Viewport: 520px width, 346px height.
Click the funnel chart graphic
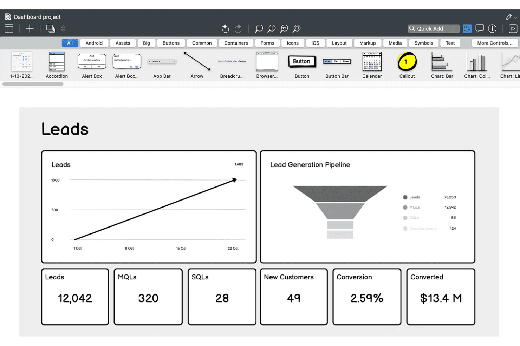pyautogui.click(x=340, y=212)
